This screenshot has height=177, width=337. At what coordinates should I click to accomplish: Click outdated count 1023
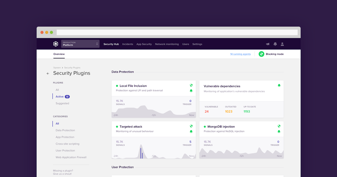(229, 112)
